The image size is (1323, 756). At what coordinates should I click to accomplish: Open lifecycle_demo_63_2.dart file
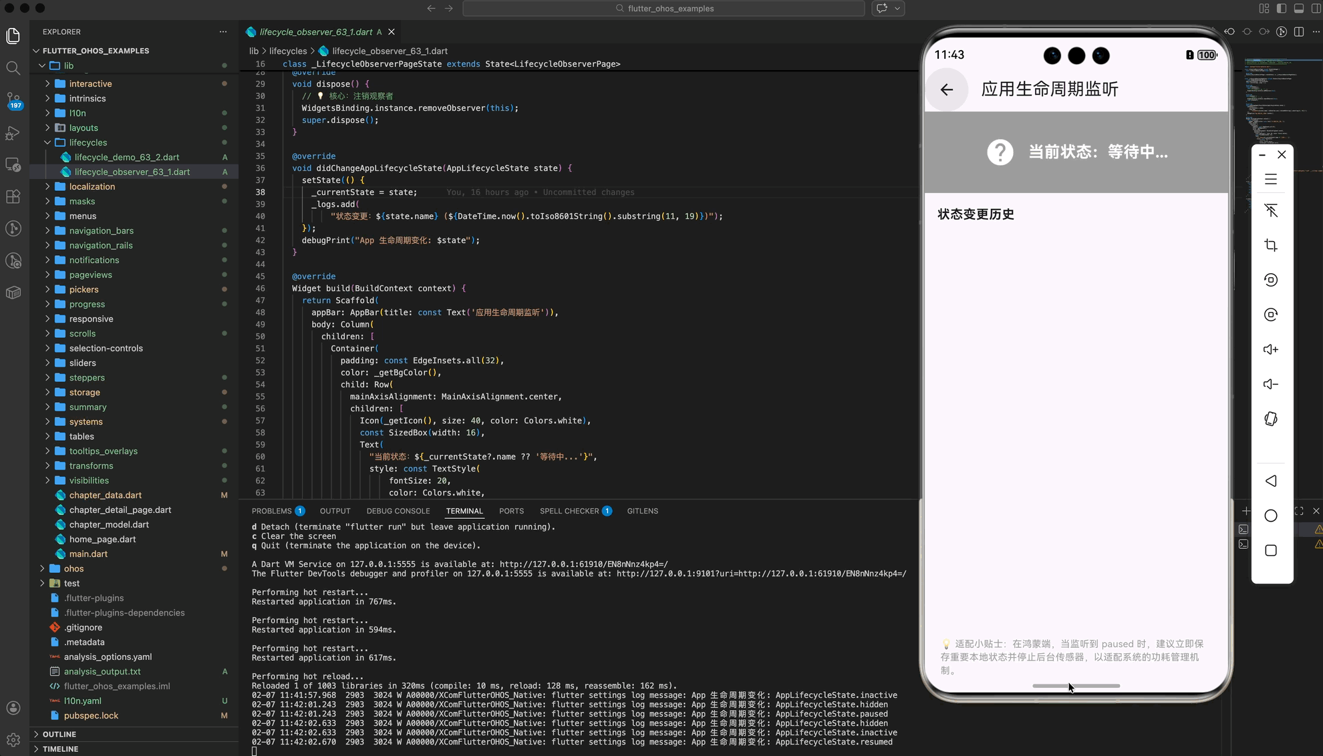click(126, 157)
